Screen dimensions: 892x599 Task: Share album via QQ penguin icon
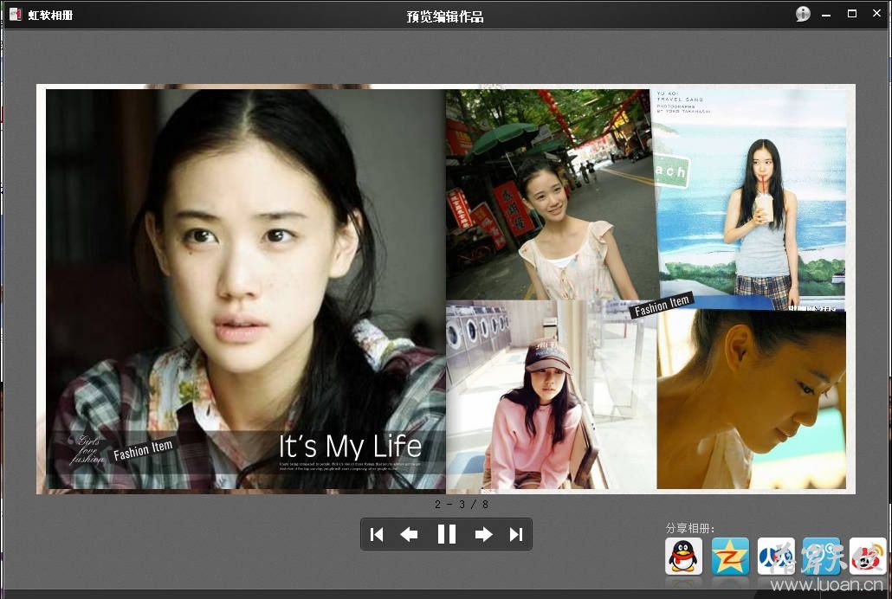[x=683, y=556]
